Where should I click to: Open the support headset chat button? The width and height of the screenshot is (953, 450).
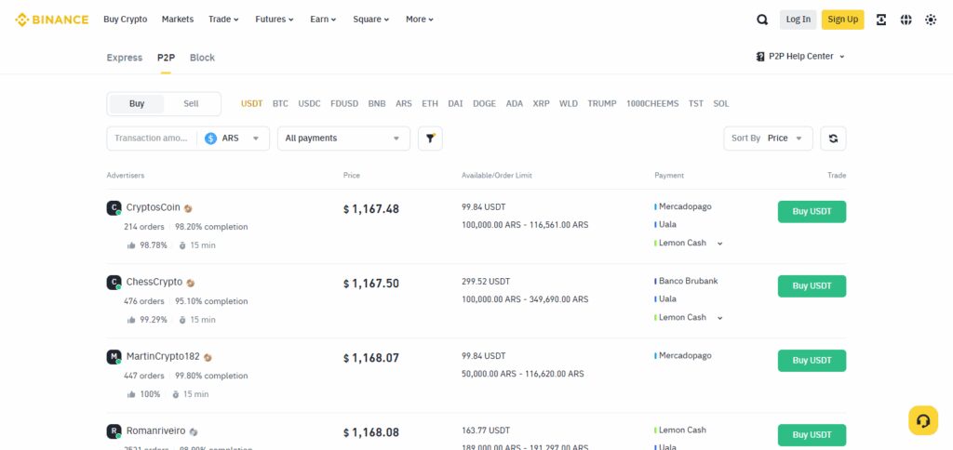923,420
